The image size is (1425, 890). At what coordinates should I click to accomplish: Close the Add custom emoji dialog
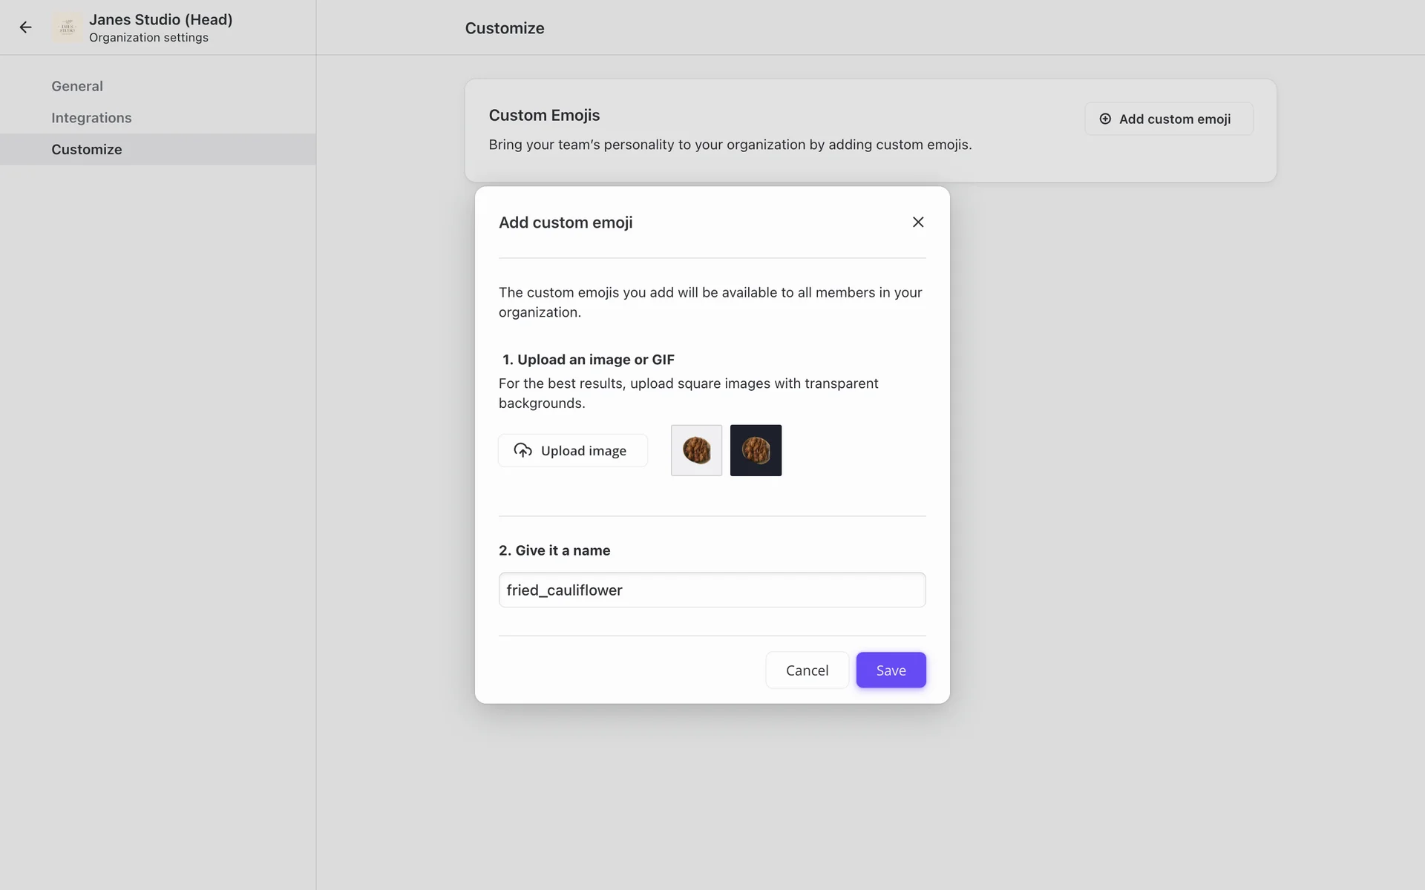tap(918, 222)
